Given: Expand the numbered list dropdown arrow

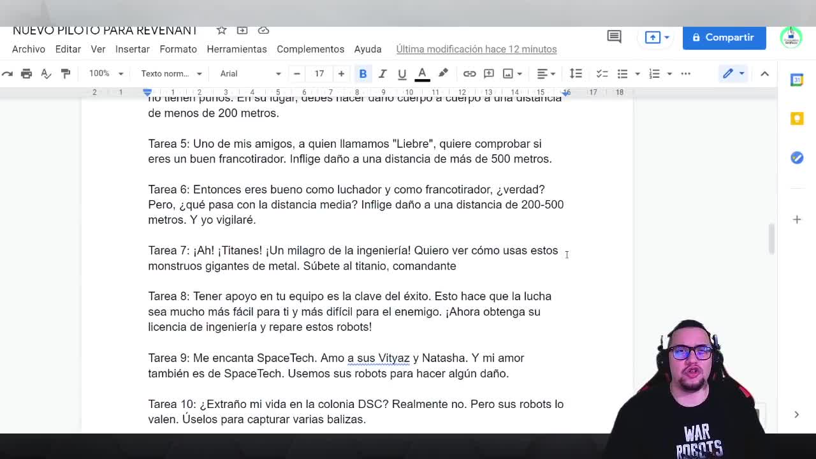Looking at the screenshot, I should tap(669, 74).
